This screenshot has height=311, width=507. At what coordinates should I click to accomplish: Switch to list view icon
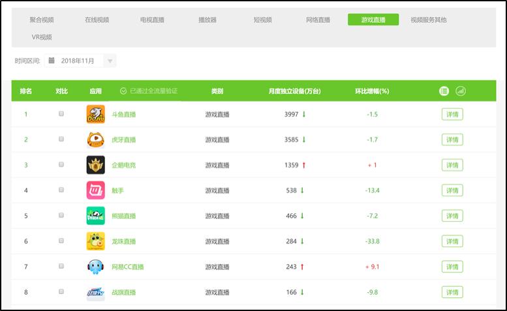coord(444,91)
